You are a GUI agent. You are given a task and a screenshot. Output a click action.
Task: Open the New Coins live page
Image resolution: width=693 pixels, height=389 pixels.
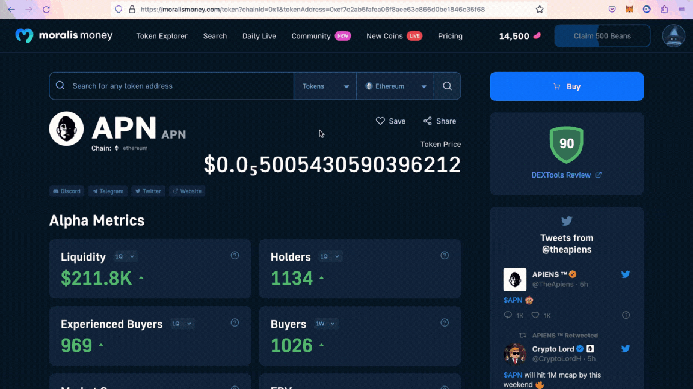tap(394, 36)
